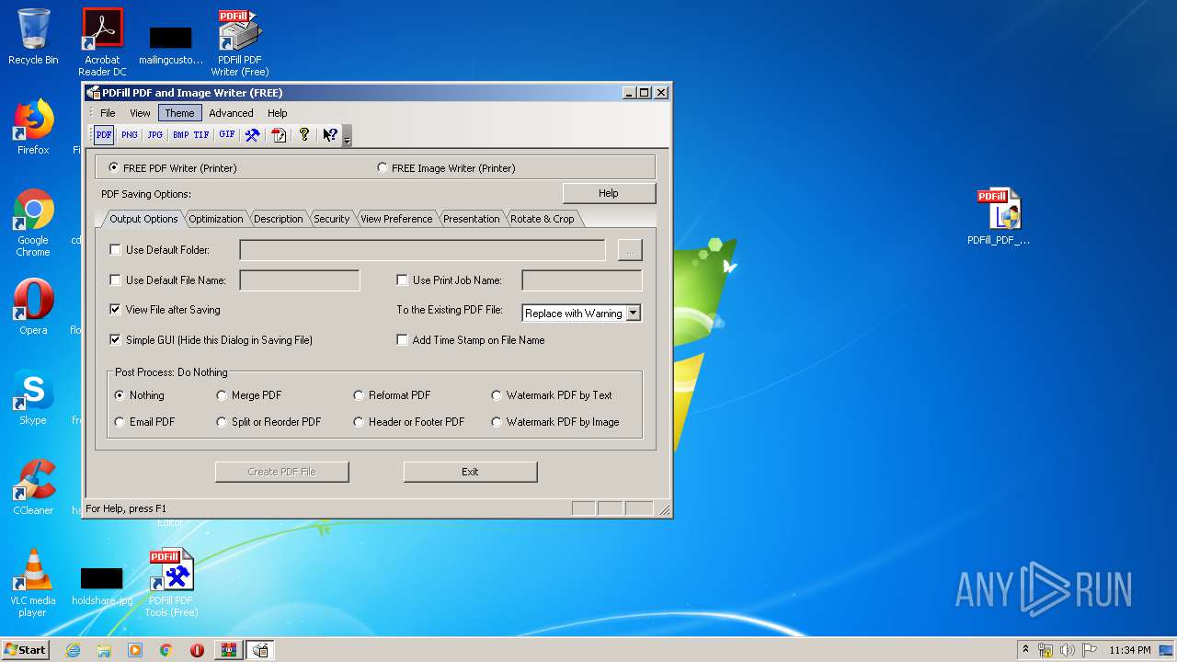Screen dimensions: 1177x662
Task: Switch to the Description tab
Action: click(278, 219)
